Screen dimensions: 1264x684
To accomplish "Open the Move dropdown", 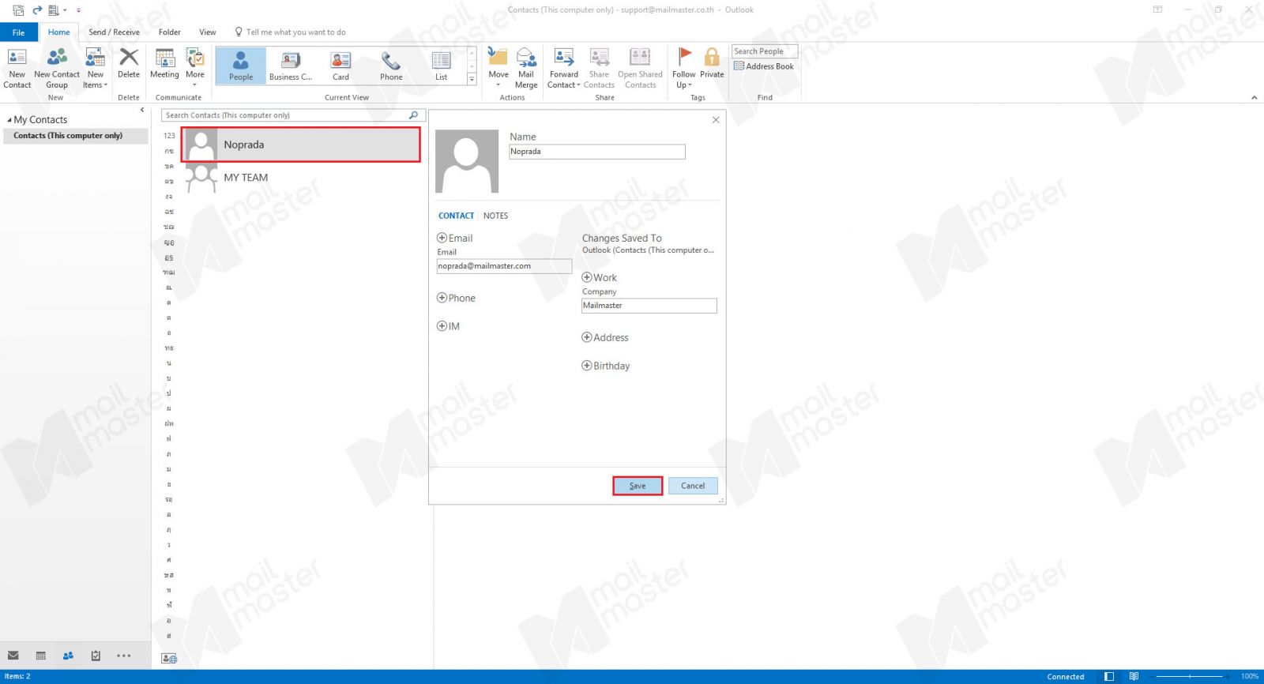I will (x=498, y=68).
